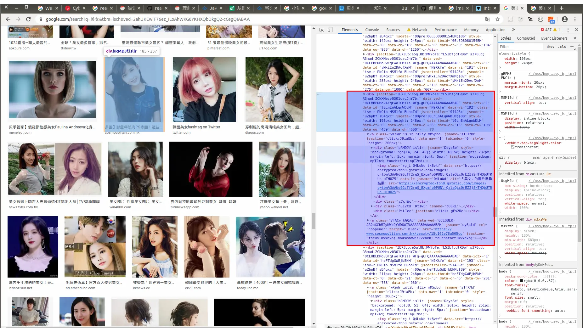Add a new style rule with plus
Screen dimensions: 583x332
pyautogui.click(x=572, y=47)
